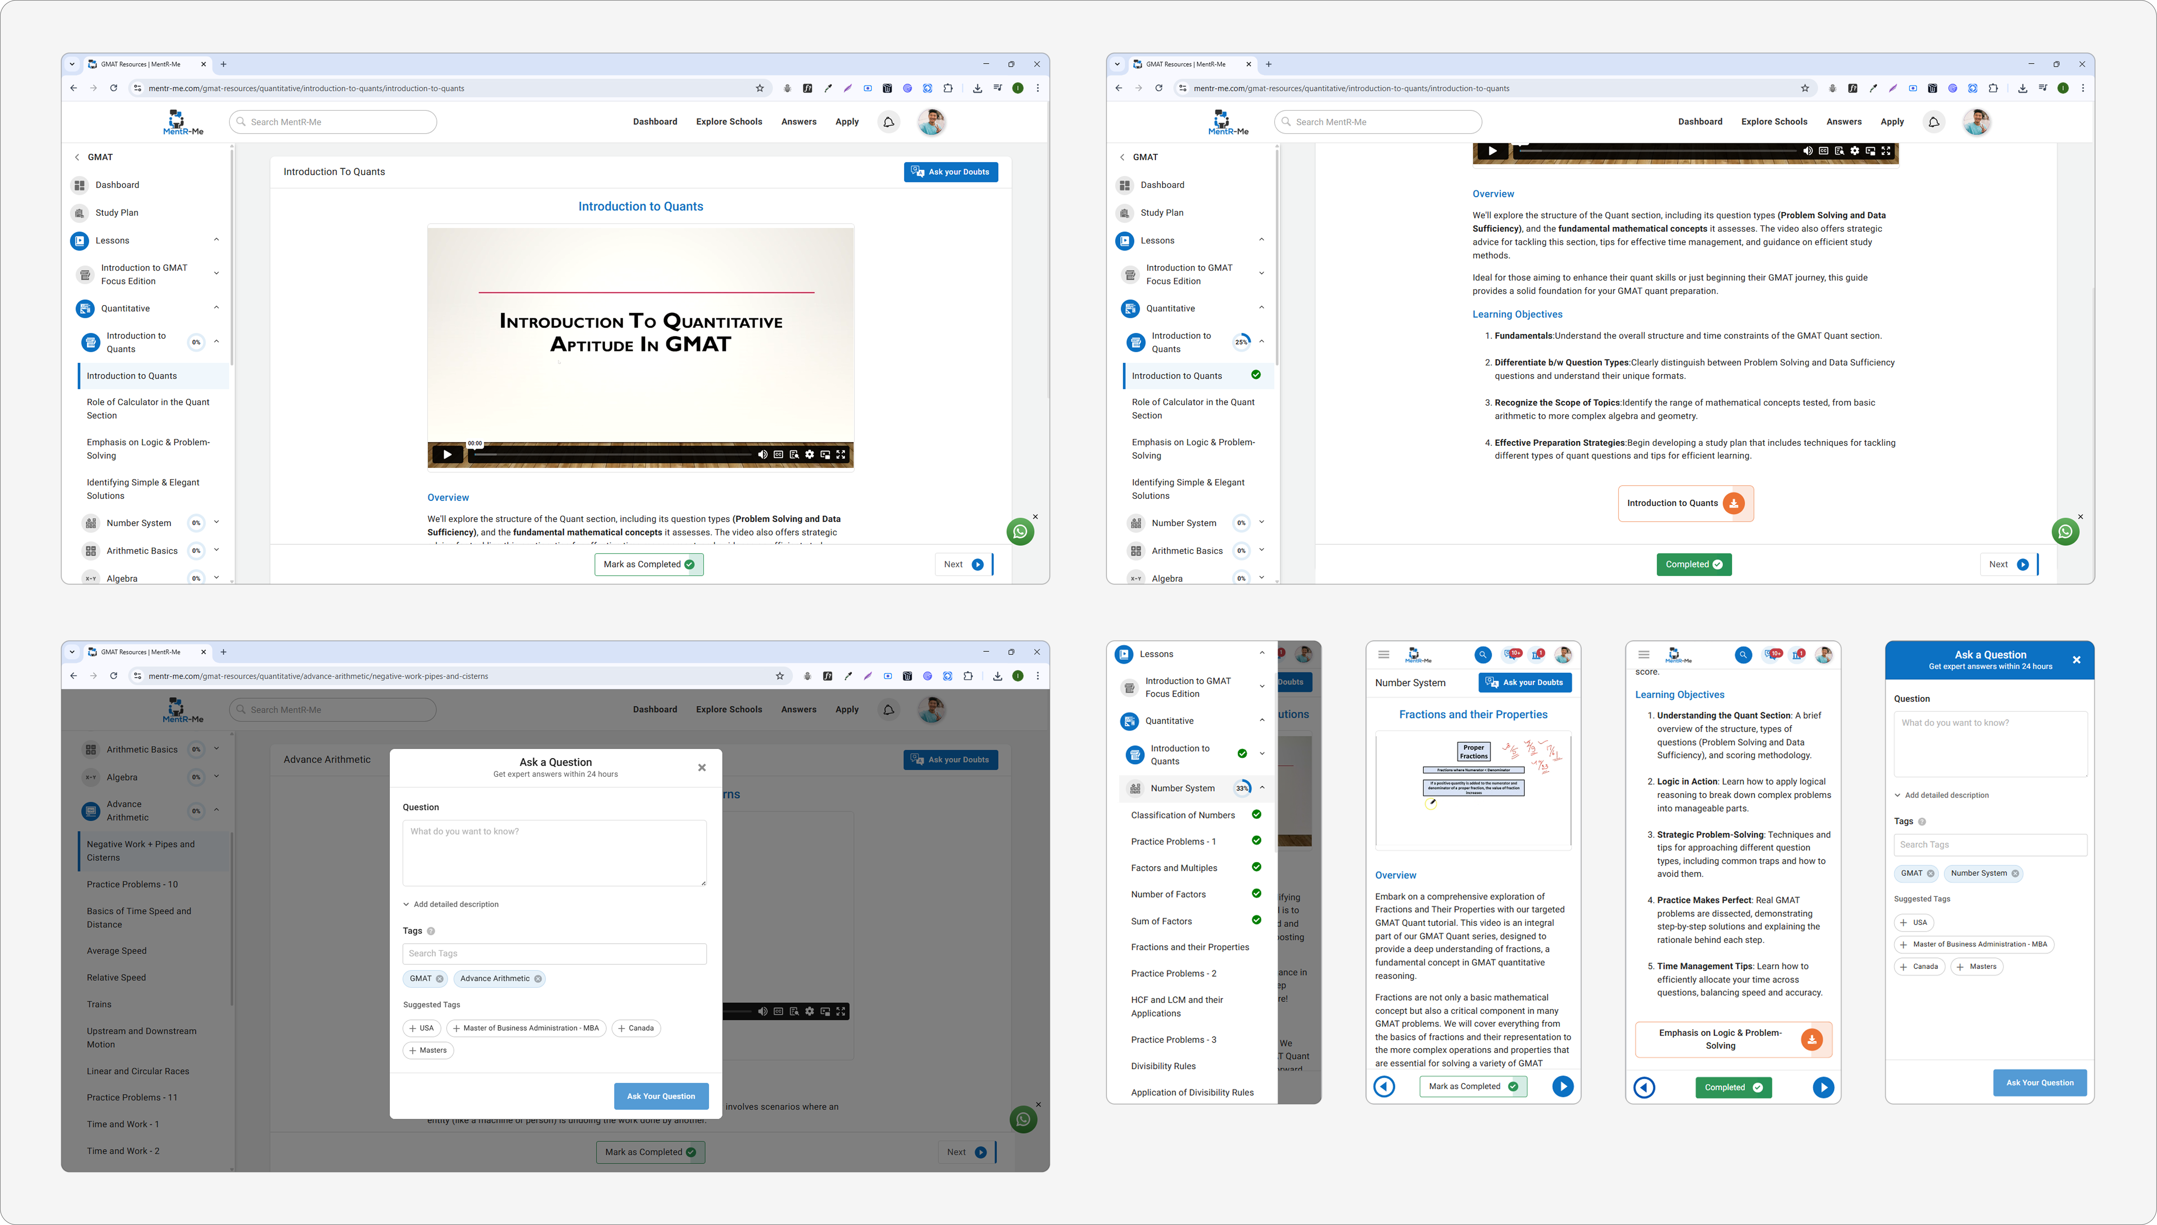Viewport: 2157px width, 1225px height.
Task: Remove Number System tag in mobile Ask panel
Action: tap(2015, 873)
